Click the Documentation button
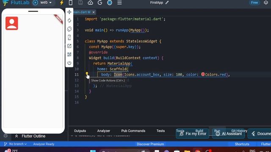This screenshot has height=152, width=271. 260,134
